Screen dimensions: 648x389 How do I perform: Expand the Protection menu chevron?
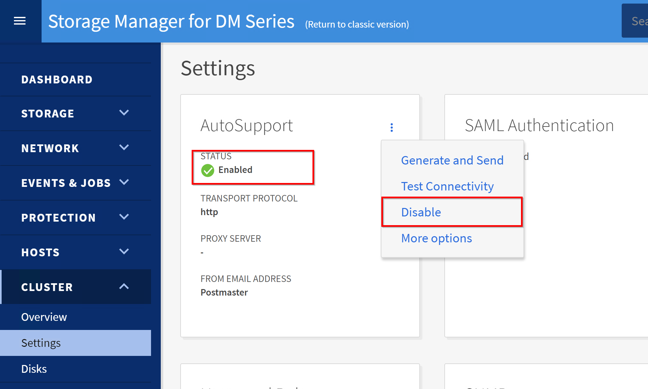(124, 217)
